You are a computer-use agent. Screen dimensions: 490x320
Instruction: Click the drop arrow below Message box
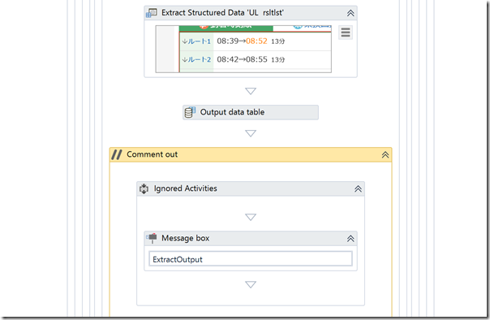click(x=251, y=284)
